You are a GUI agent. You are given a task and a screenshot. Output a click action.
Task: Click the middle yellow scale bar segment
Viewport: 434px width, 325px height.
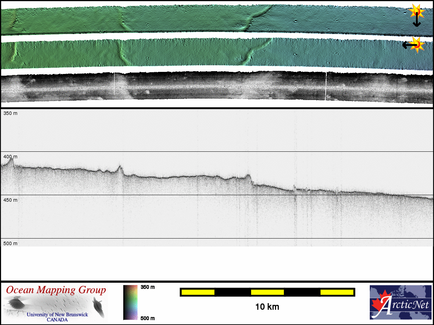click(x=267, y=292)
